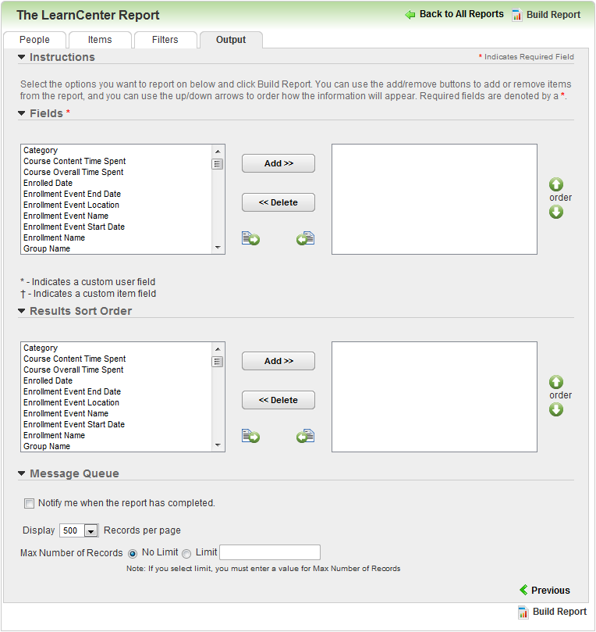Click the Results Sort Order add-all icon
This screenshot has width=596, height=632.
click(250, 436)
